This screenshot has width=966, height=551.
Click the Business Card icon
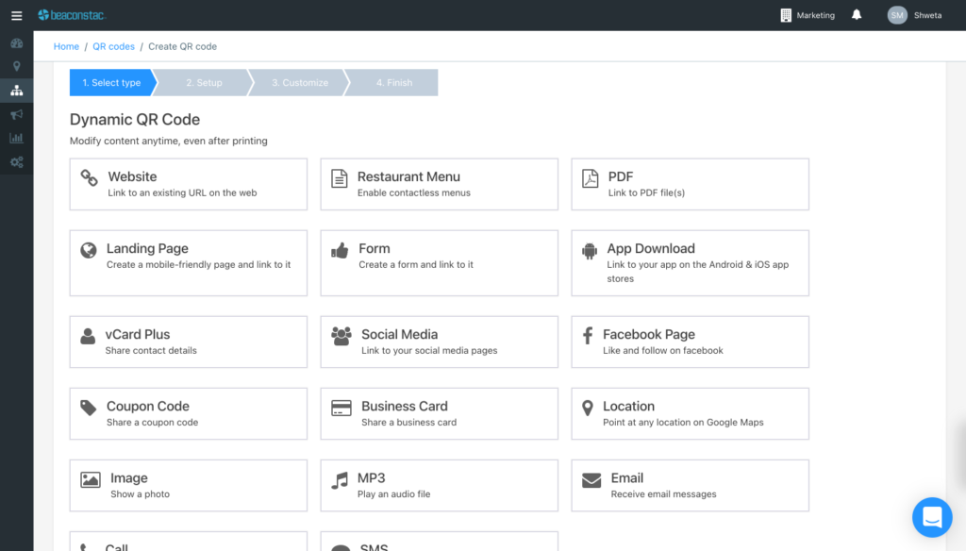(341, 408)
